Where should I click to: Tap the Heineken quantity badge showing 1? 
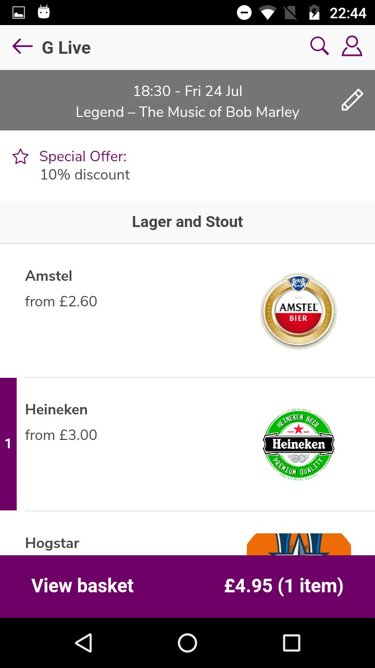(x=8, y=444)
